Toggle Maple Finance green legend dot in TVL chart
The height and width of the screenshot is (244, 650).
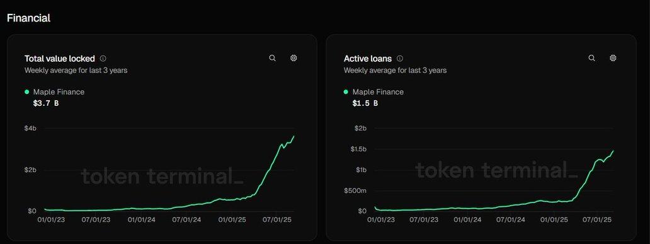click(x=27, y=91)
